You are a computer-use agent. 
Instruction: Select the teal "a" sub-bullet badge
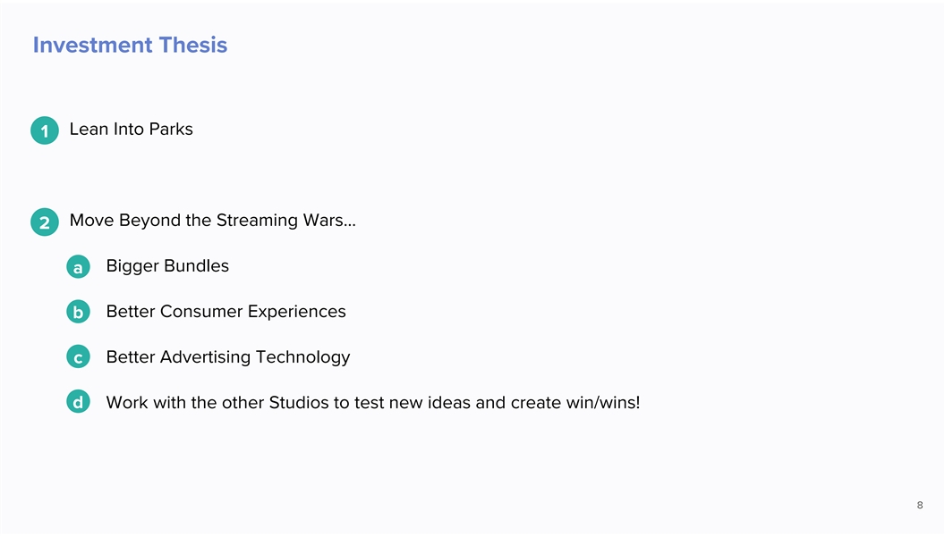tap(79, 267)
